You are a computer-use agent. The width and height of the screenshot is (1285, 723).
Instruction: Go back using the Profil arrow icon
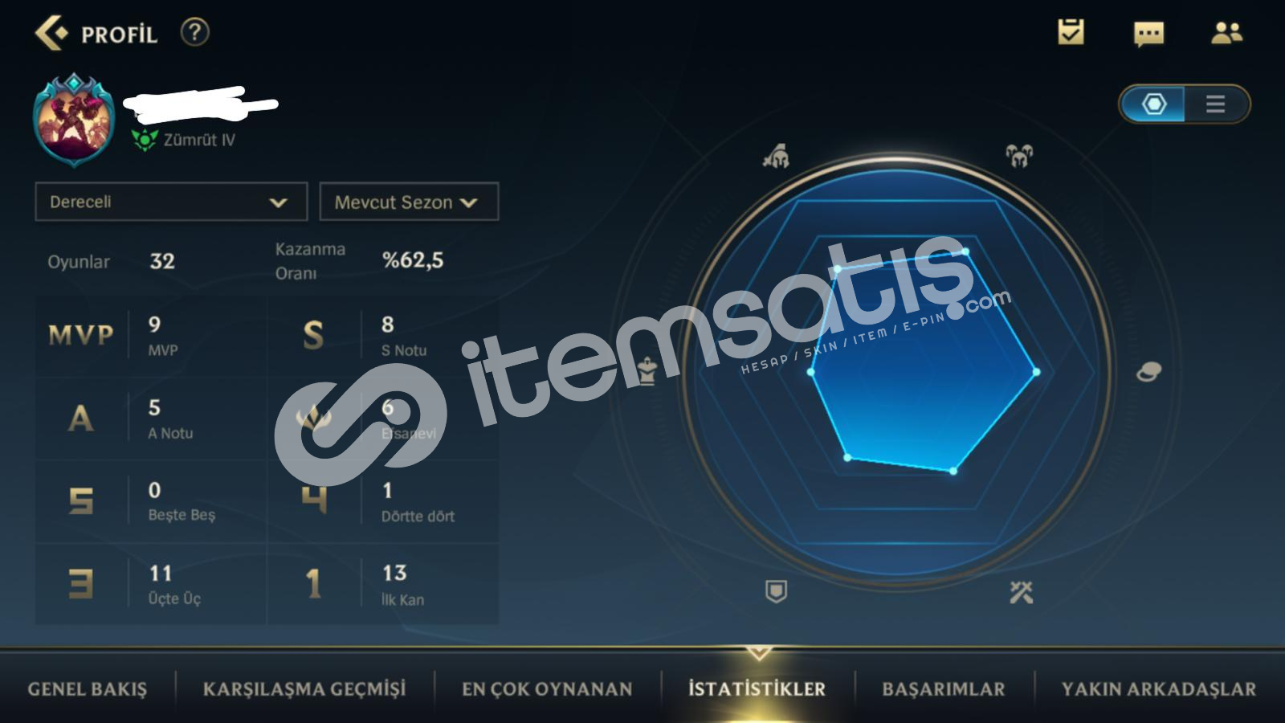tap(51, 33)
